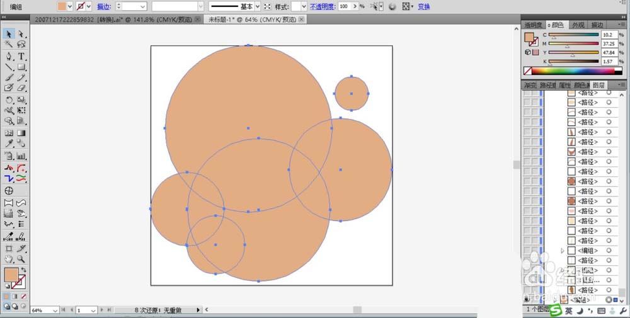This screenshot has width=630, height=318.
Task: Switch to the 属性 panel tab
Action: (564, 85)
